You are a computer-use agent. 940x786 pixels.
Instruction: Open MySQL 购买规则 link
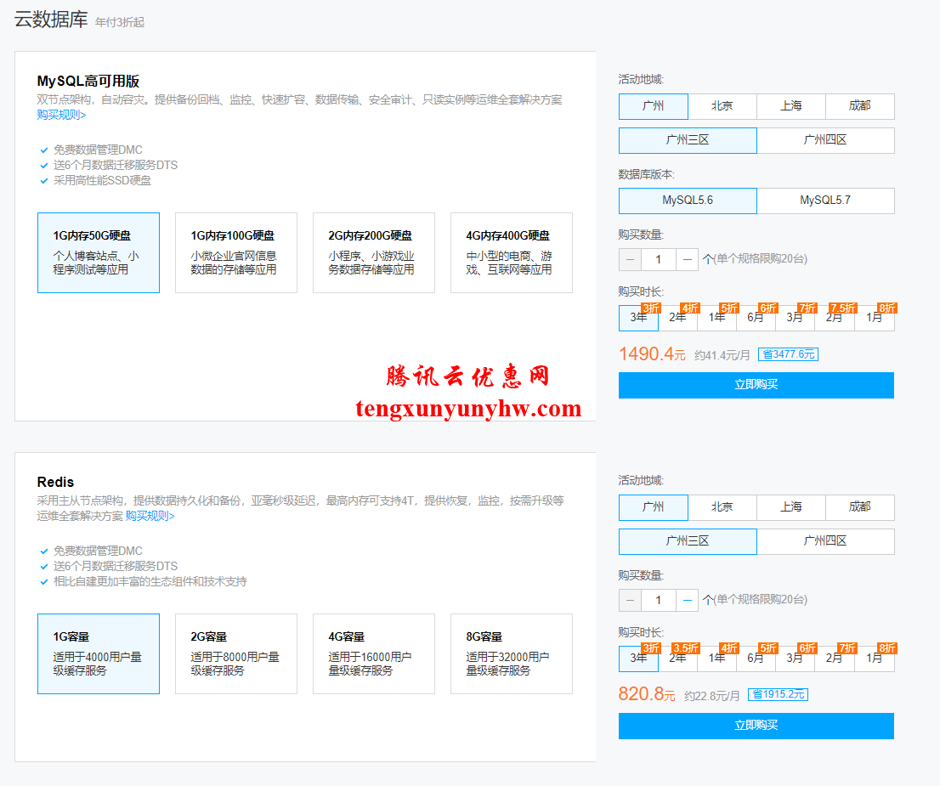[61, 115]
